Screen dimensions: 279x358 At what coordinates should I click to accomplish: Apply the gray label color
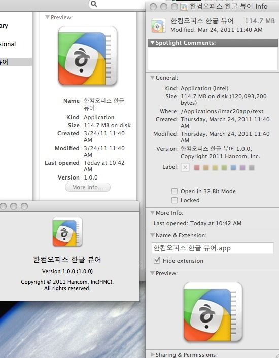click(252, 168)
